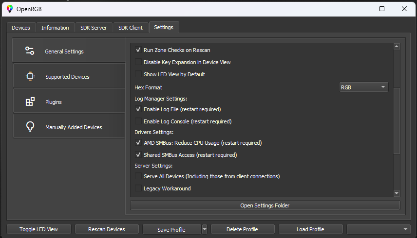Image resolution: width=417 pixels, height=238 pixels.
Task: Click the Manually Added Devices bulb icon
Action: click(x=30, y=127)
